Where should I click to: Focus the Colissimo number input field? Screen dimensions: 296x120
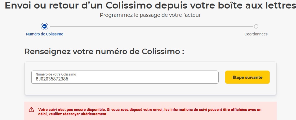point(125,77)
